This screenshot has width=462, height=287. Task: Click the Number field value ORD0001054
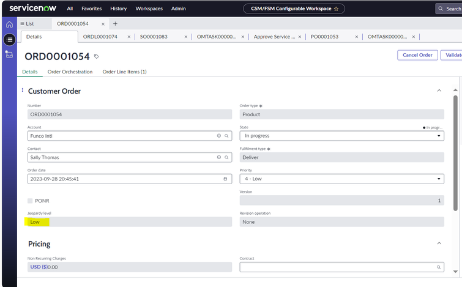point(130,114)
